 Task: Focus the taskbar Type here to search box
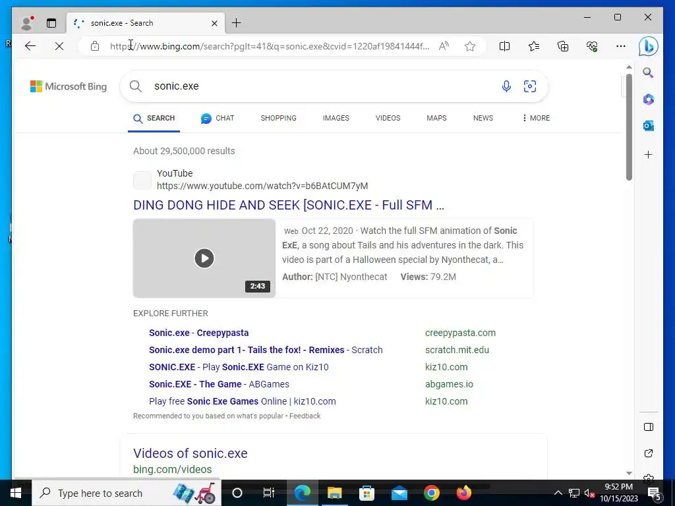127,493
